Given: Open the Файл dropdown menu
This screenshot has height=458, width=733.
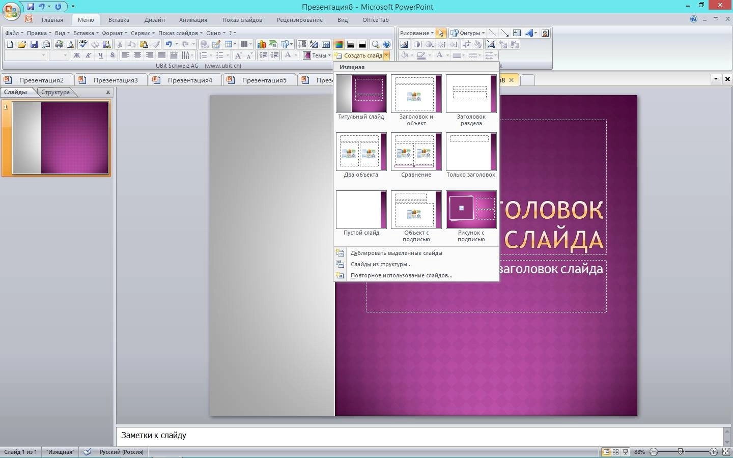Looking at the screenshot, I should (14, 33).
